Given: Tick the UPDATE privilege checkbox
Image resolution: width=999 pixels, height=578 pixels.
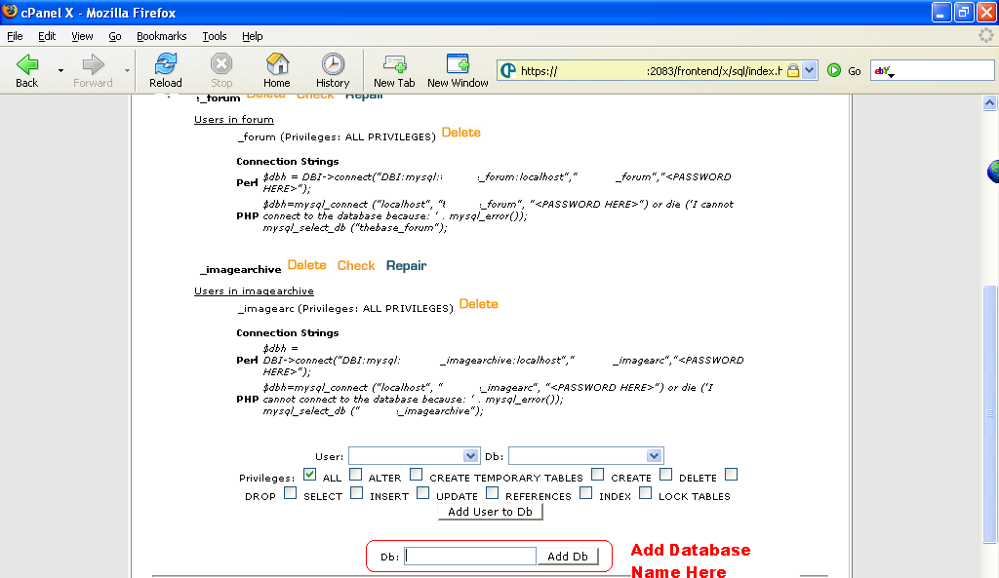Looking at the screenshot, I should (423, 492).
